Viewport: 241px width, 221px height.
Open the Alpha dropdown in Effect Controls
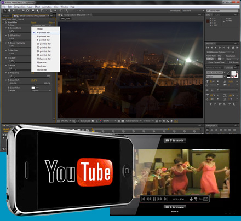[x=42, y=91]
